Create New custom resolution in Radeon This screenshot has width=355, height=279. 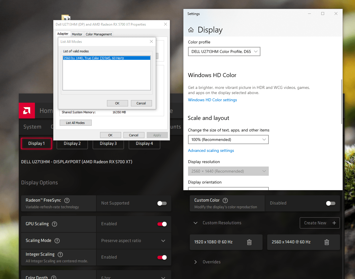pos(320,223)
